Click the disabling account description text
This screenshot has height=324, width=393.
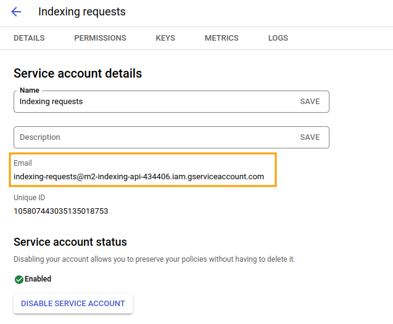(x=154, y=259)
